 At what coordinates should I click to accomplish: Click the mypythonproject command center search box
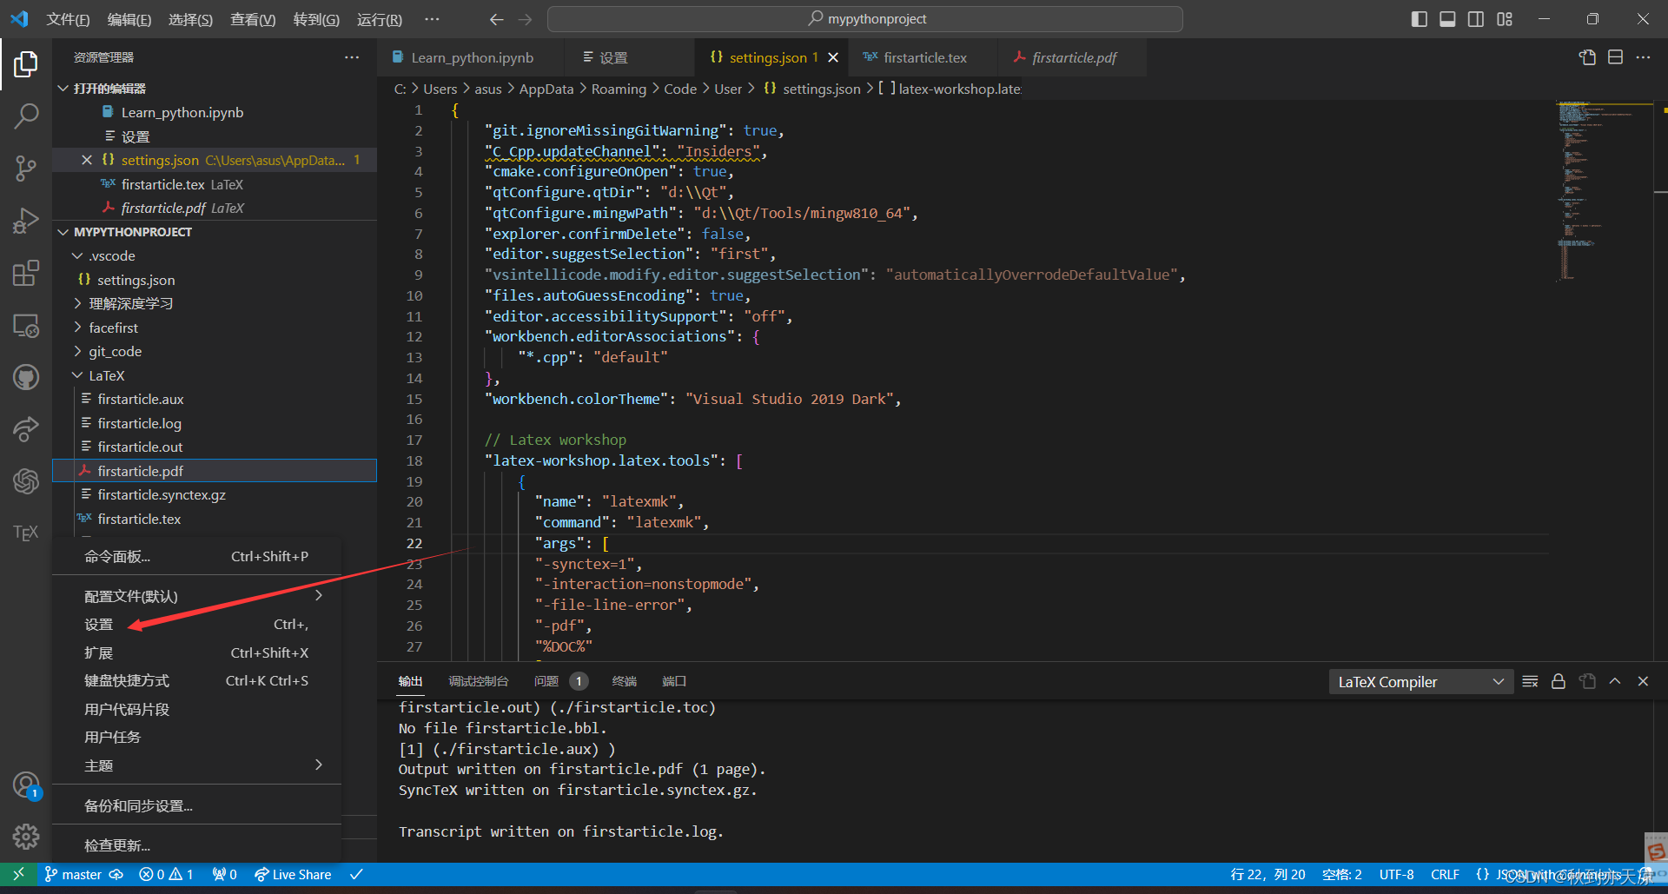(865, 19)
